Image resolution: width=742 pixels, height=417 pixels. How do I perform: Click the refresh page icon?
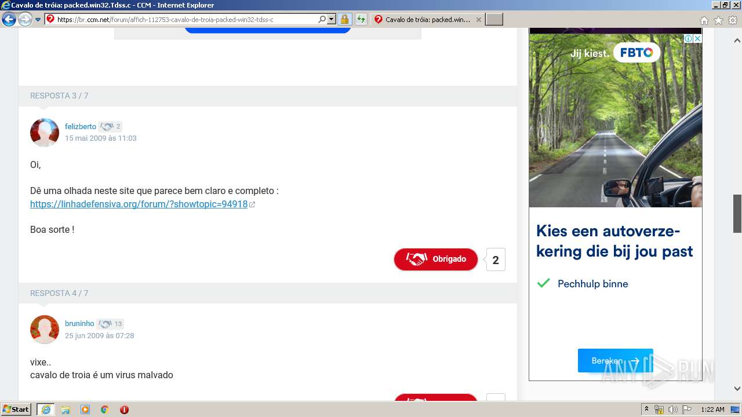point(361,19)
